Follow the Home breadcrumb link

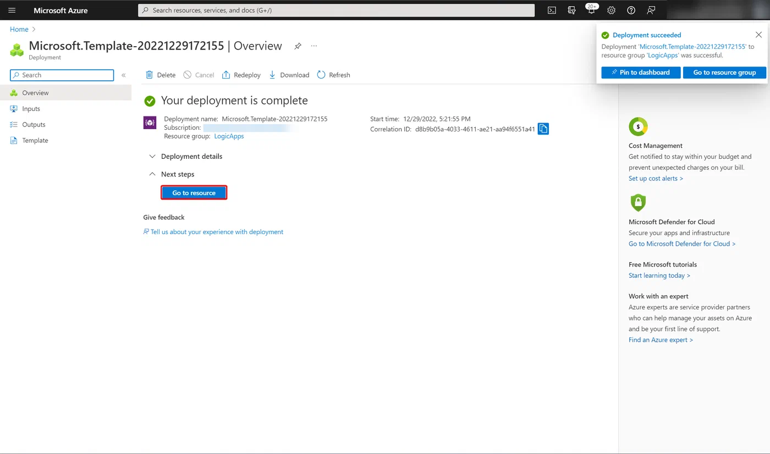[x=19, y=30]
